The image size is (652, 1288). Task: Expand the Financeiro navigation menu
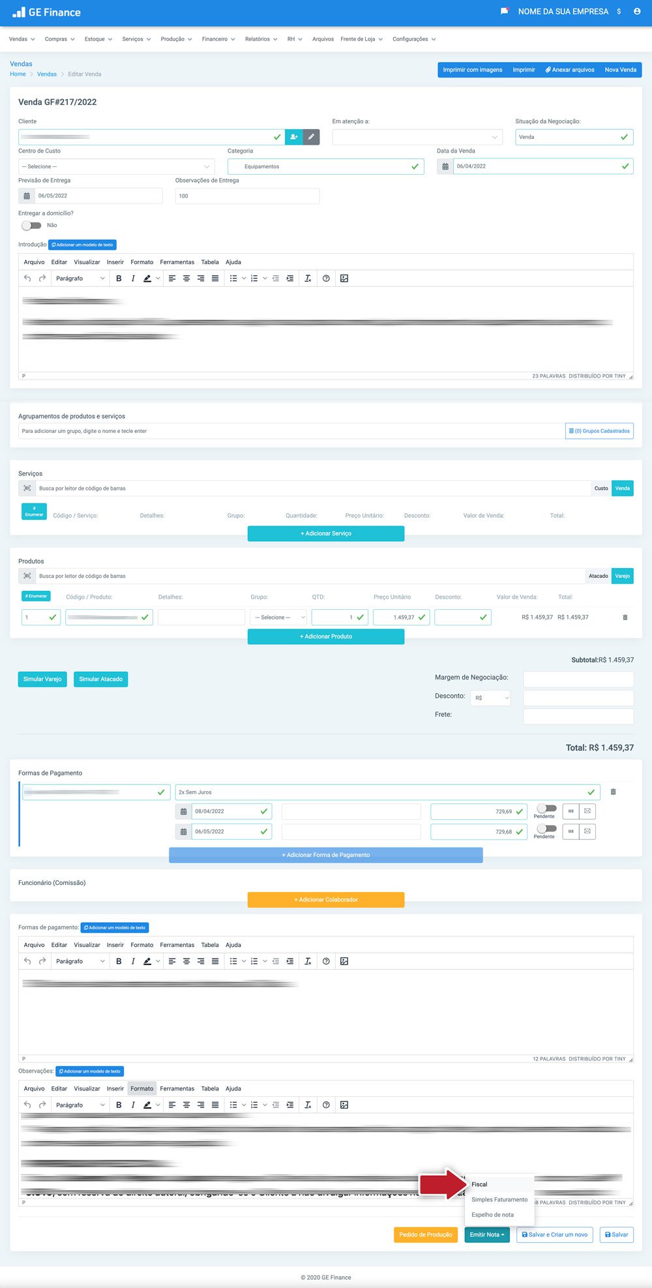click(x=218, y=39)
